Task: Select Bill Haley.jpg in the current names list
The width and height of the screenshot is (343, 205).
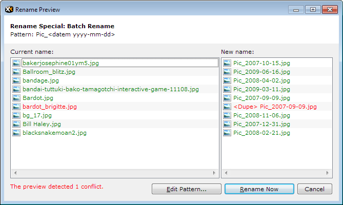Action: click(x=42, y=124)
